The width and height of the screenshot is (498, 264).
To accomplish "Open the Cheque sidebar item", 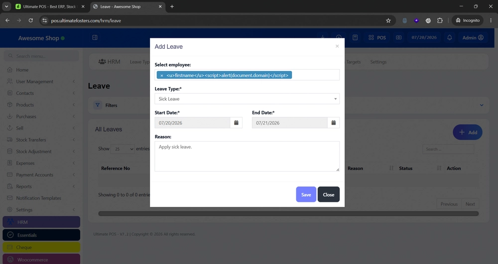I will click(x=41, y=247).
